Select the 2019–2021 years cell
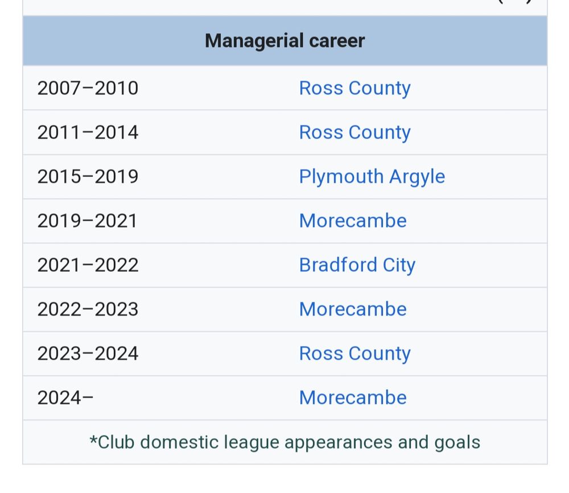The image size is (569, 493). (x=88, y=221)
